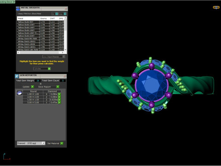Open the Looking Down viewport menu

14,2
